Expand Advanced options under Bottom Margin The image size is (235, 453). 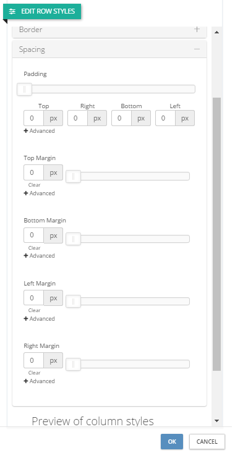[40, 256]
